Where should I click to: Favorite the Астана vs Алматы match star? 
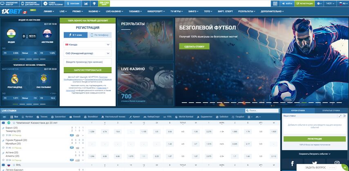3,160
